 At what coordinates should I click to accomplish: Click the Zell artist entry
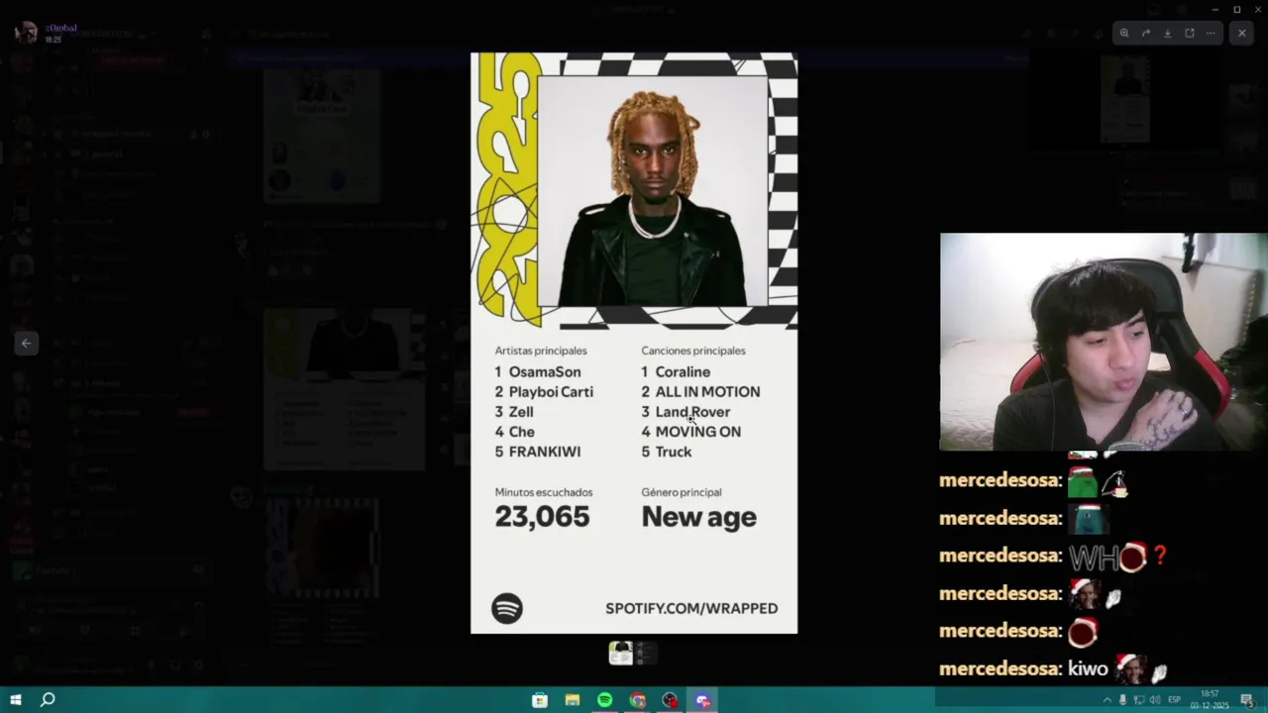tap(514, 412)
